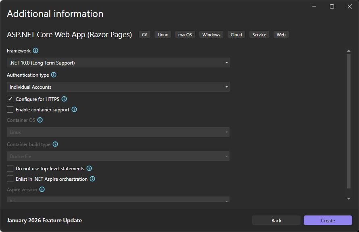This screenshot has width=359, height=232.
Task: Click the scroll up arrow
Action: (349, 51)
